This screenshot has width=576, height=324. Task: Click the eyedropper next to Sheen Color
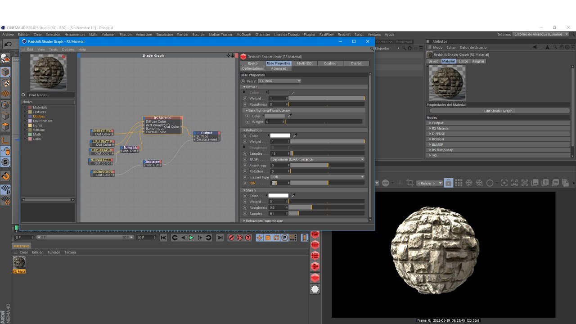(x=293, y=196)
